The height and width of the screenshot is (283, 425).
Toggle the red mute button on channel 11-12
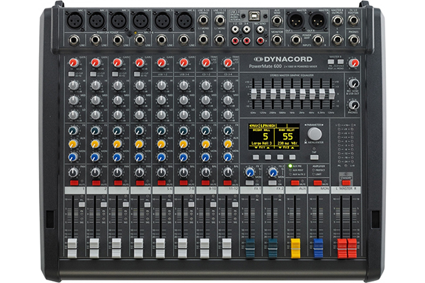click(x=227, y=183)
